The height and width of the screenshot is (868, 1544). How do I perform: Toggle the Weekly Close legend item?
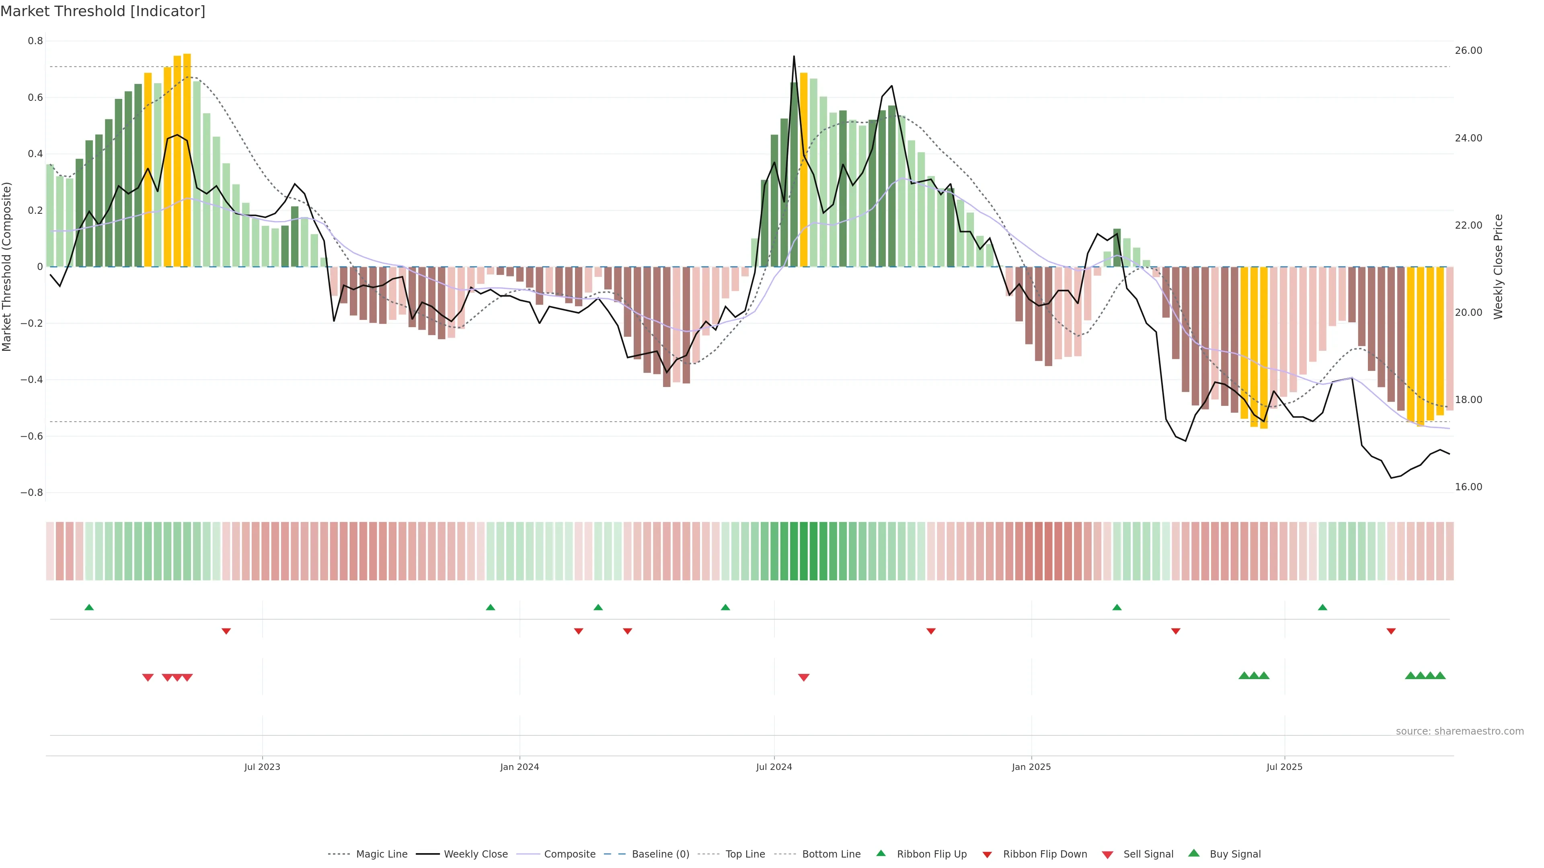(x=475, y=854)
